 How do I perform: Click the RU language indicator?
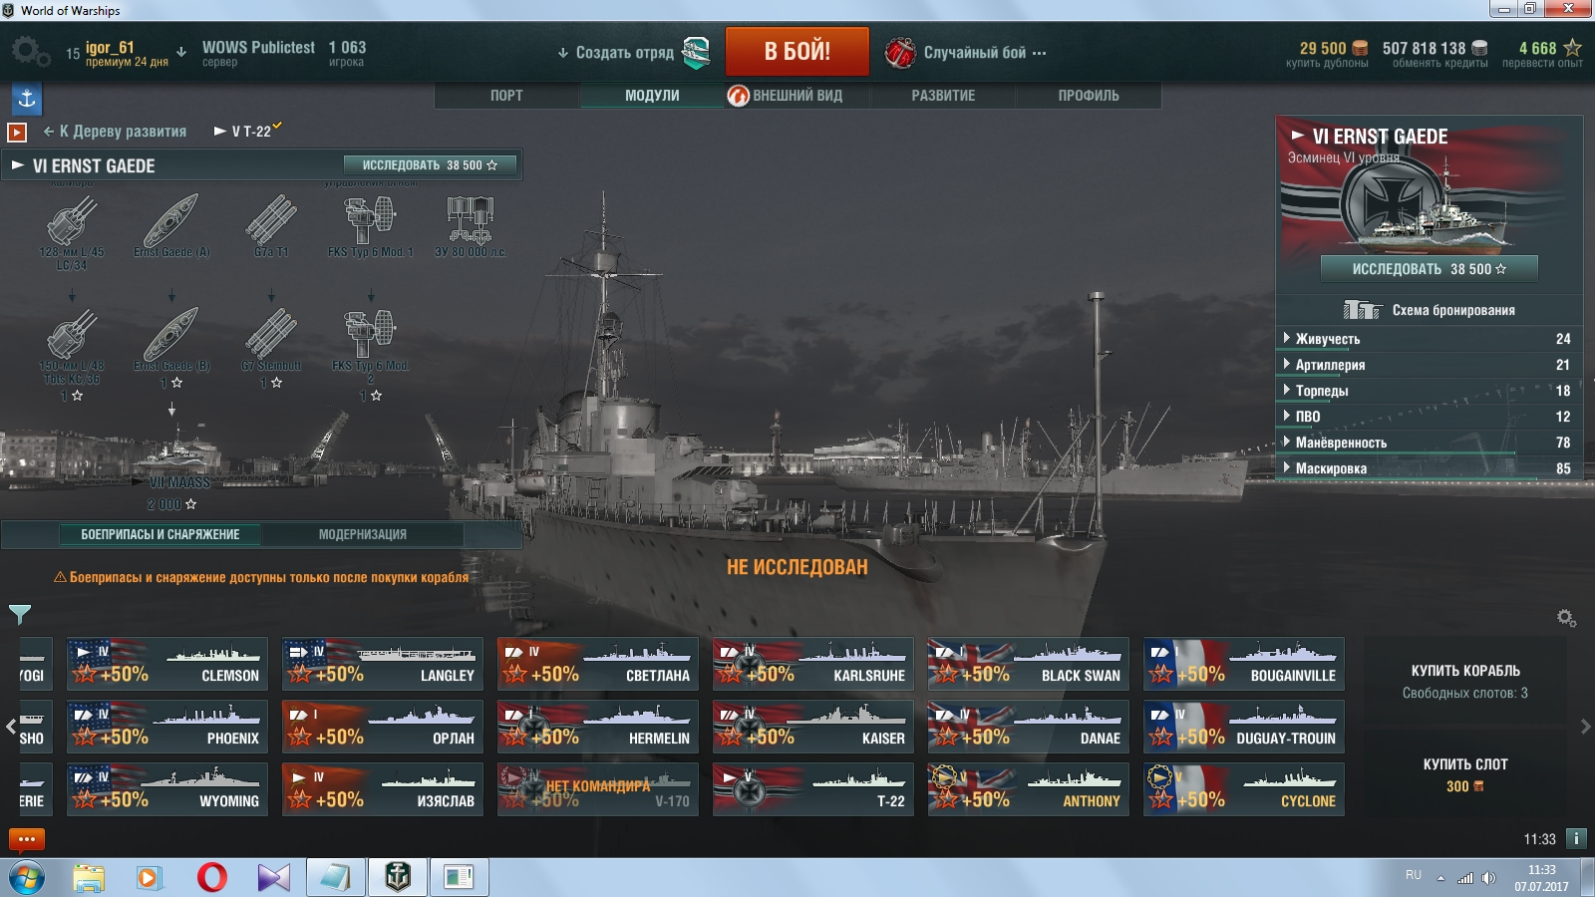1414,875
